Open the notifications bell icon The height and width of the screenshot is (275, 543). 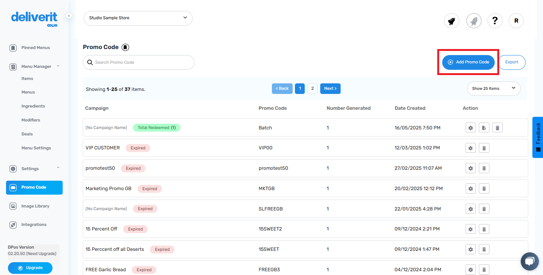[x=451, y=21]
